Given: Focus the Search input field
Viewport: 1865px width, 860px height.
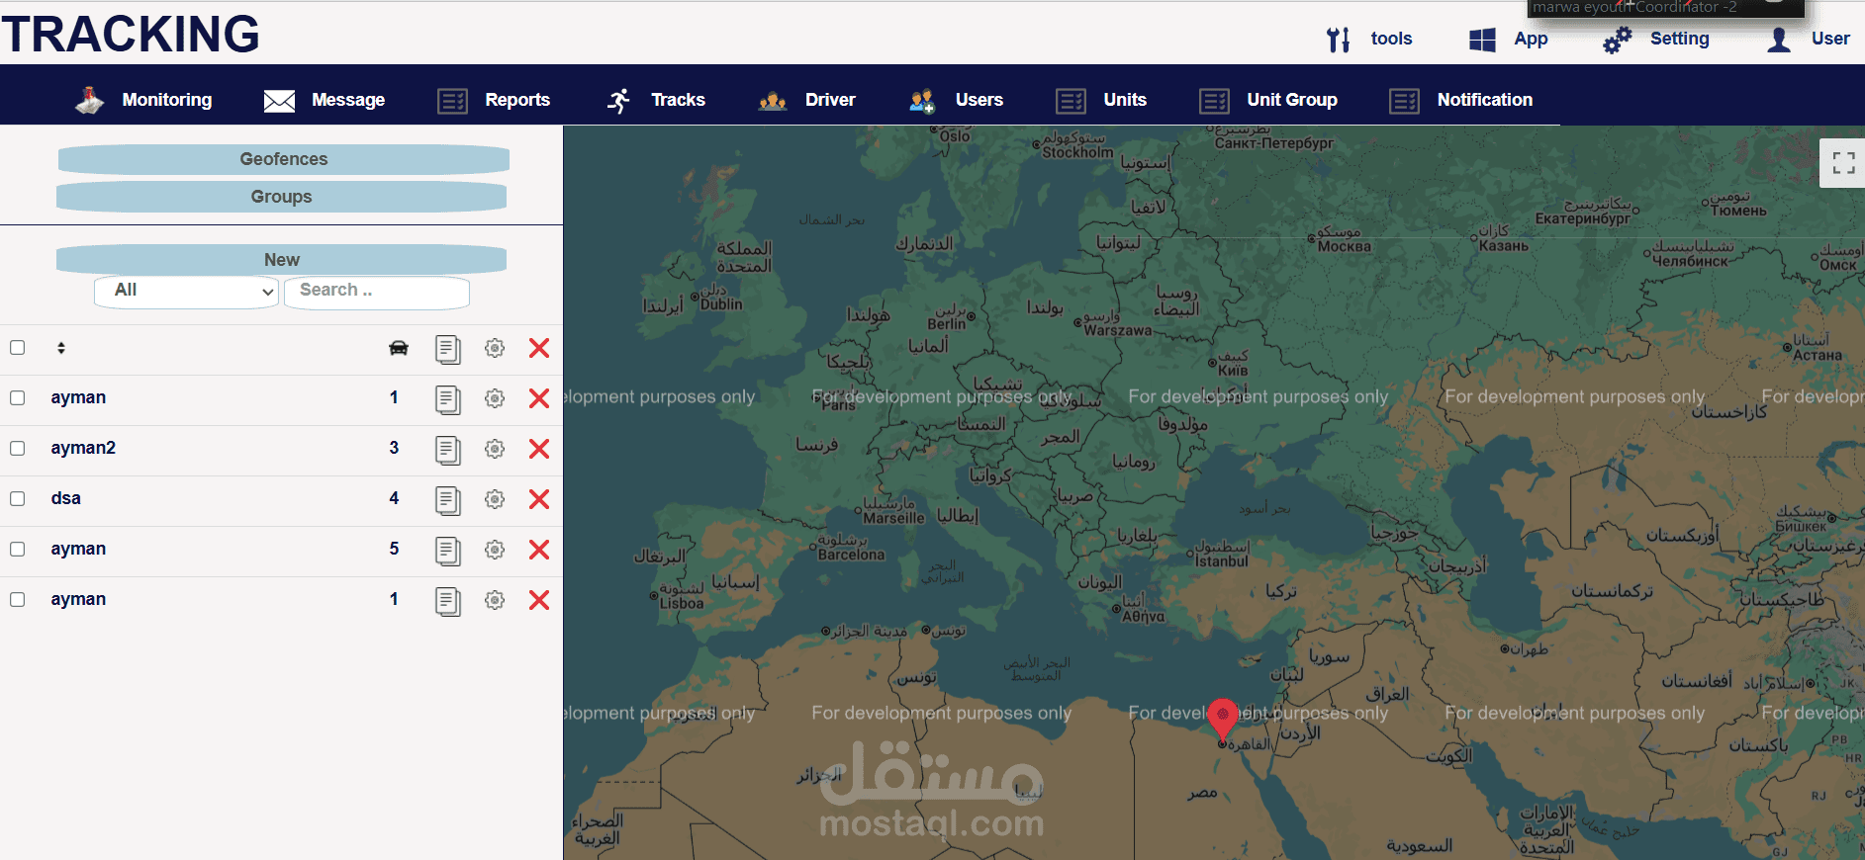Looking at the screenshot, I should click(x=377, y=291).
